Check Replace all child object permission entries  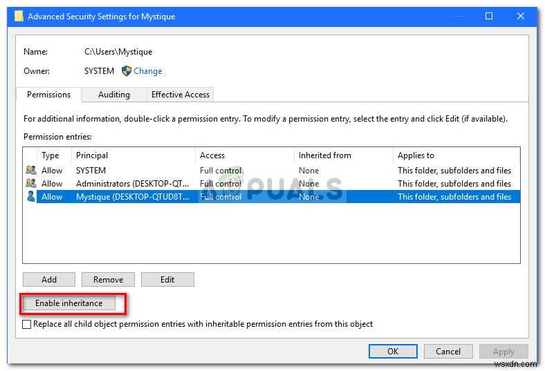coord(27,324)
